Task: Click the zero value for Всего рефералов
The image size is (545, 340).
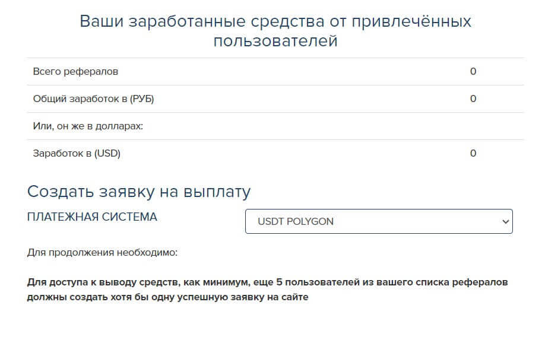Action: coord(473,71)
